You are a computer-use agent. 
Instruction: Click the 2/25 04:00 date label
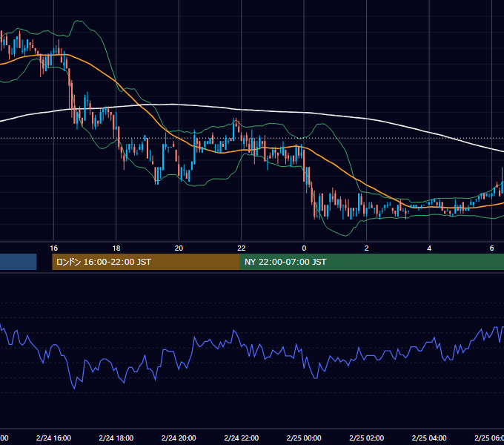(429, 438)
